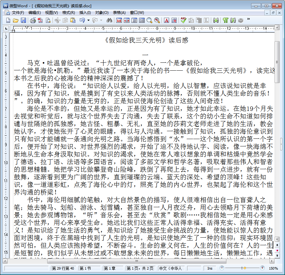Open the redo history dropdown arrow

point(101,20)
